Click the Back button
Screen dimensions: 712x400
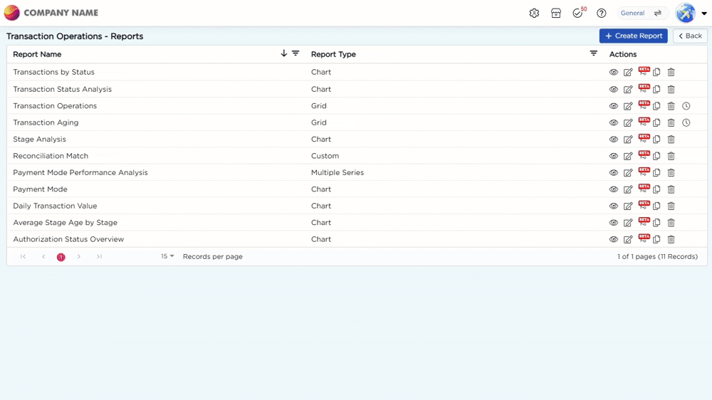[690, 36]
